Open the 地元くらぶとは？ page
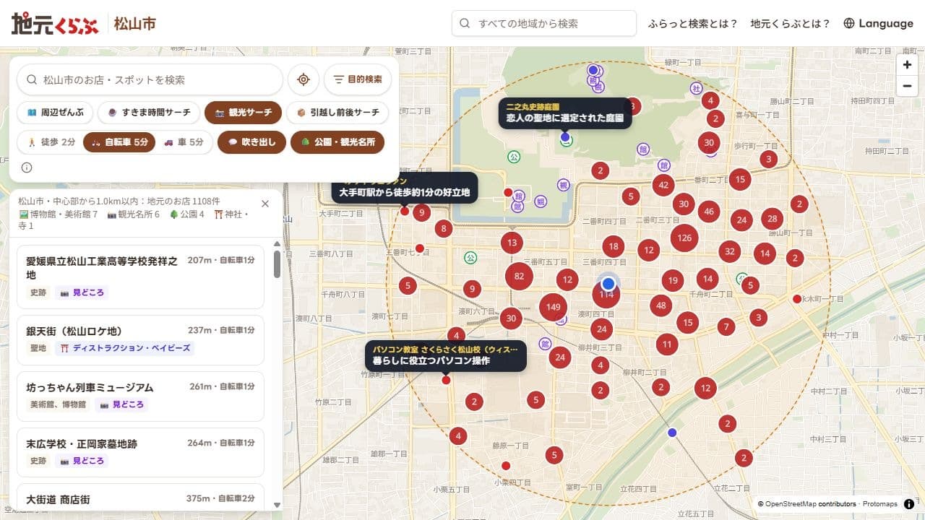This screenshot has width=925, height=520. tap(791, 23)
